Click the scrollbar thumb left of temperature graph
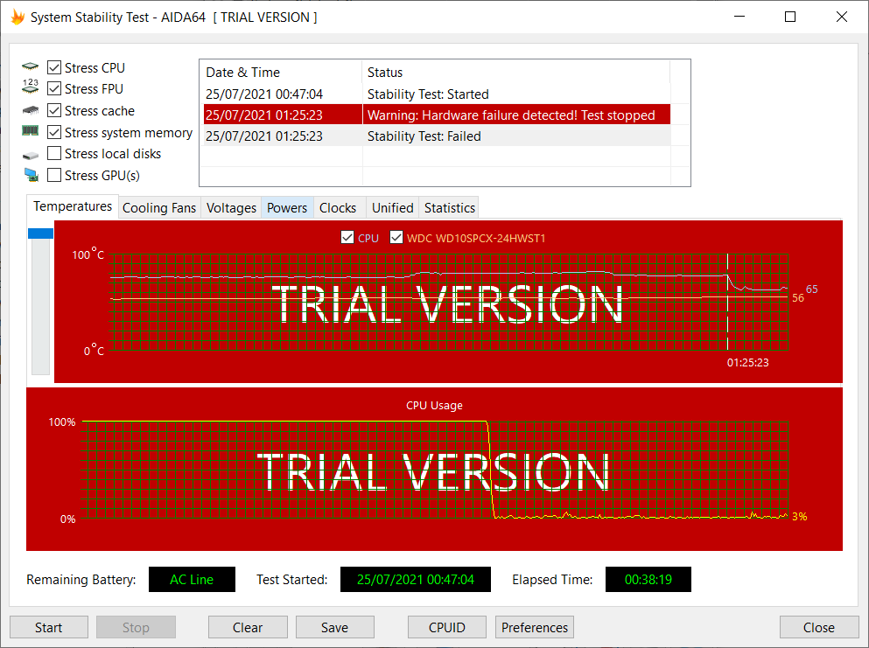Image resolution: width=869 pixels, height=648 pixels. click(40, 233)
